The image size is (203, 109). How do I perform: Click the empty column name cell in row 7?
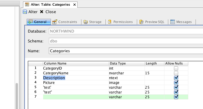click(x=76, y=97)
